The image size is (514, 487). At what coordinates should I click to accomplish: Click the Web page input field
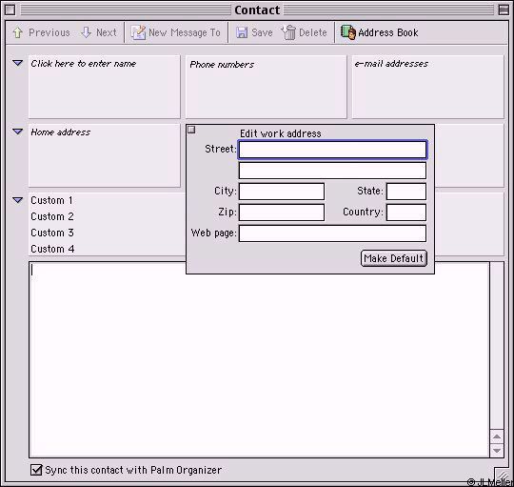pyautogui.click(x=332, y=233)
